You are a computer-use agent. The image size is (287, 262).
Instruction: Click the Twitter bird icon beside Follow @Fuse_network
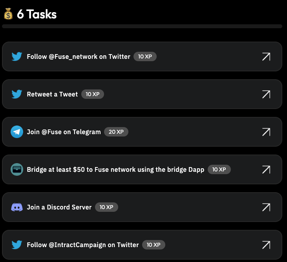point(16,56)
